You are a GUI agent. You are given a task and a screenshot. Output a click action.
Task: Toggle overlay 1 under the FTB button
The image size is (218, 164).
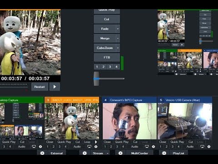point(97,67)
